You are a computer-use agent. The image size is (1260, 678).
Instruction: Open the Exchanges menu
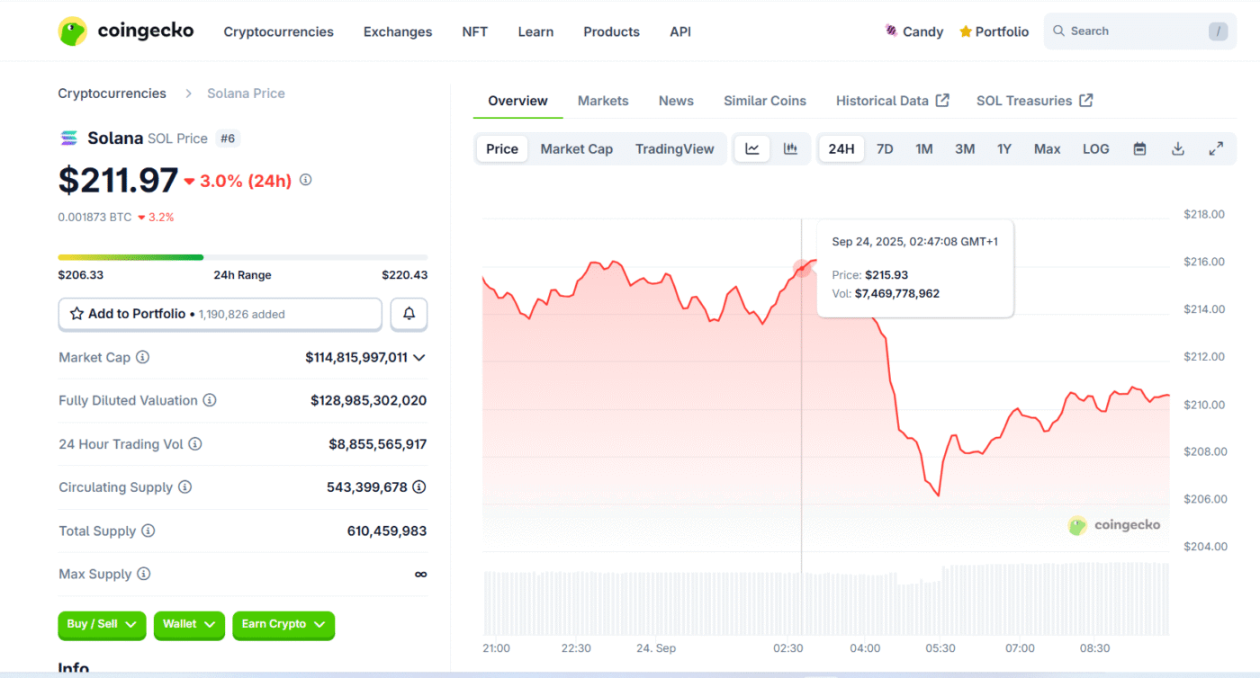tap(398, 31)
